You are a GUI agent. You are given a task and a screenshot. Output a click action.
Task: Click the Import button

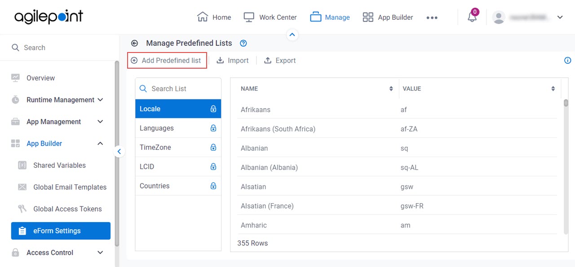232,60
